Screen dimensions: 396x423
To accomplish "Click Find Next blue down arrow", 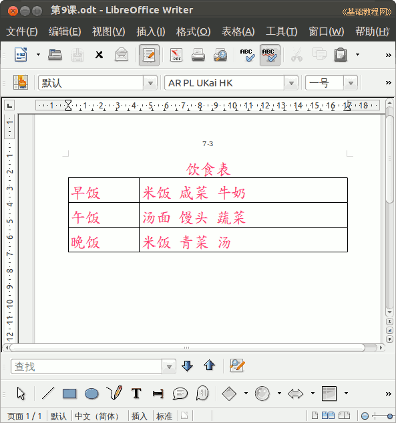I will click(187, 366).
